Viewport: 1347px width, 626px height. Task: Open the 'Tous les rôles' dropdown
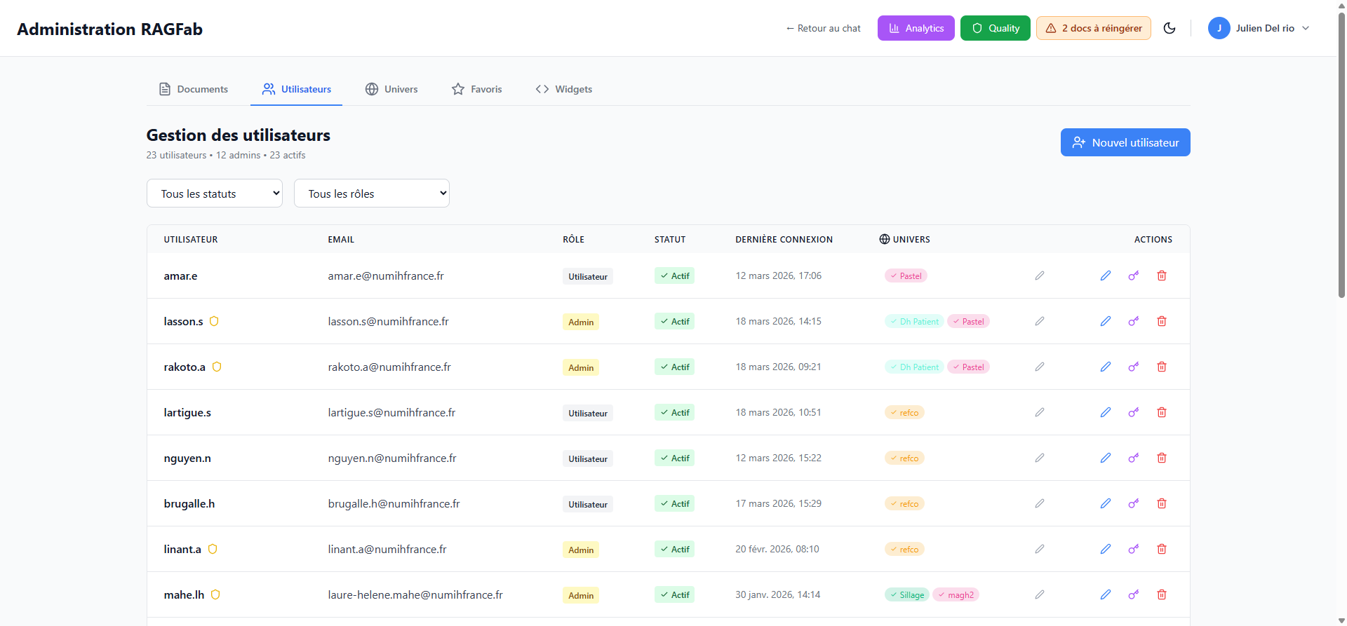click(x=371, y=193)
